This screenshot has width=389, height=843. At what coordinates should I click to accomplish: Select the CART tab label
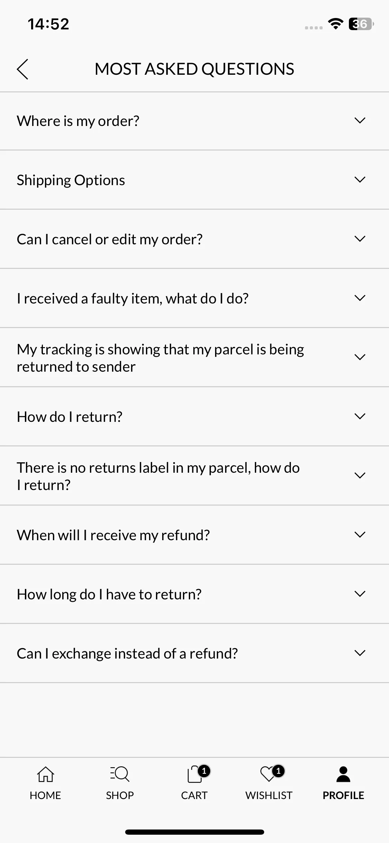(194, 795)
